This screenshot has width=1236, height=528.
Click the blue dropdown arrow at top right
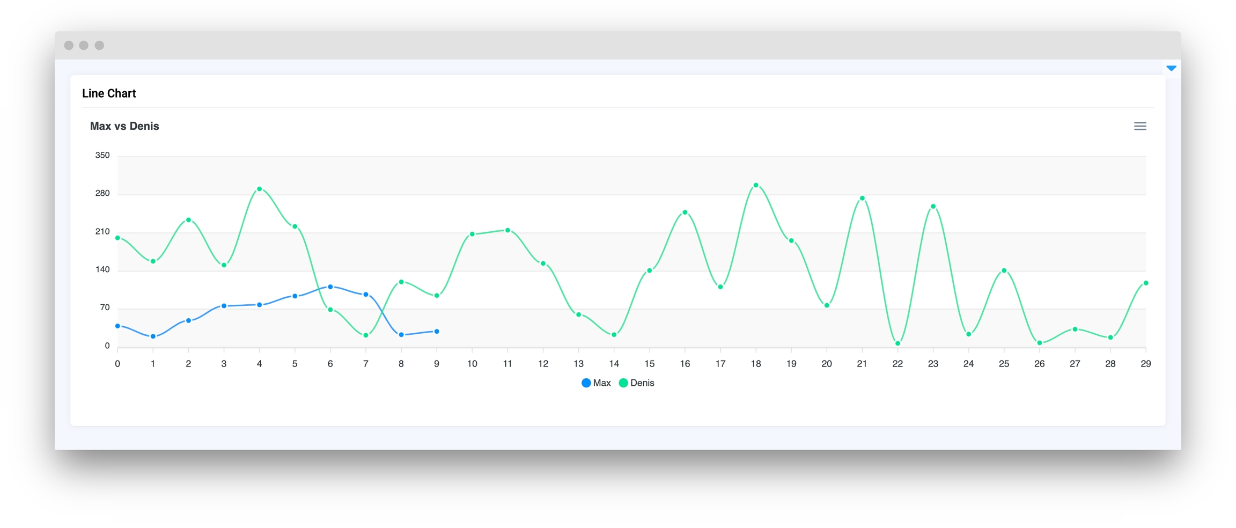click(1171, 68)
